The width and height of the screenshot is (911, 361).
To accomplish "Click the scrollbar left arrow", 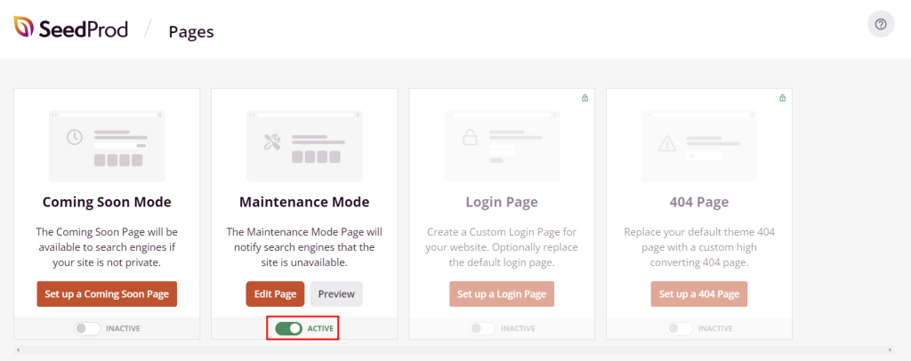I will click(x=18, y=349).
